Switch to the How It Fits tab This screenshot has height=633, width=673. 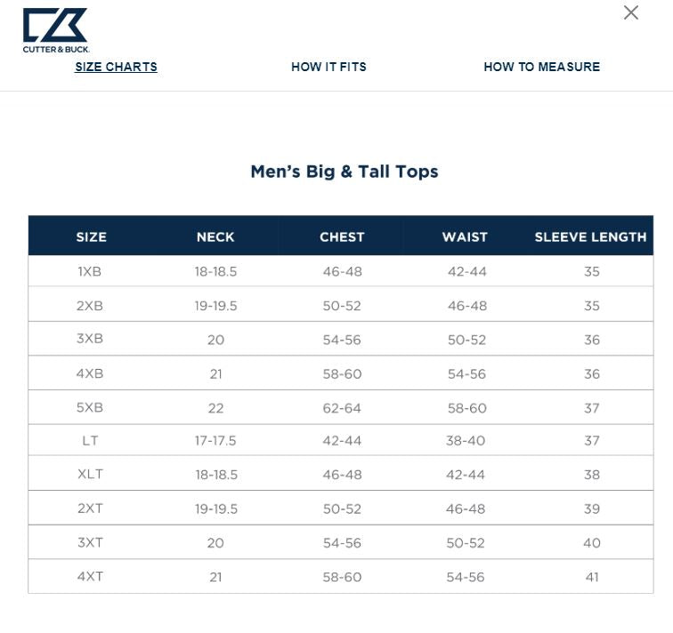tap(328, 67)
